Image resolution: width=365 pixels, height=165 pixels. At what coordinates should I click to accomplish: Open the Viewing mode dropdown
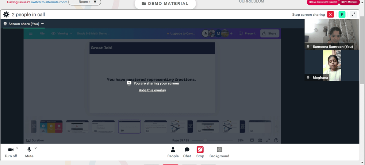click(x=62, y=34)
